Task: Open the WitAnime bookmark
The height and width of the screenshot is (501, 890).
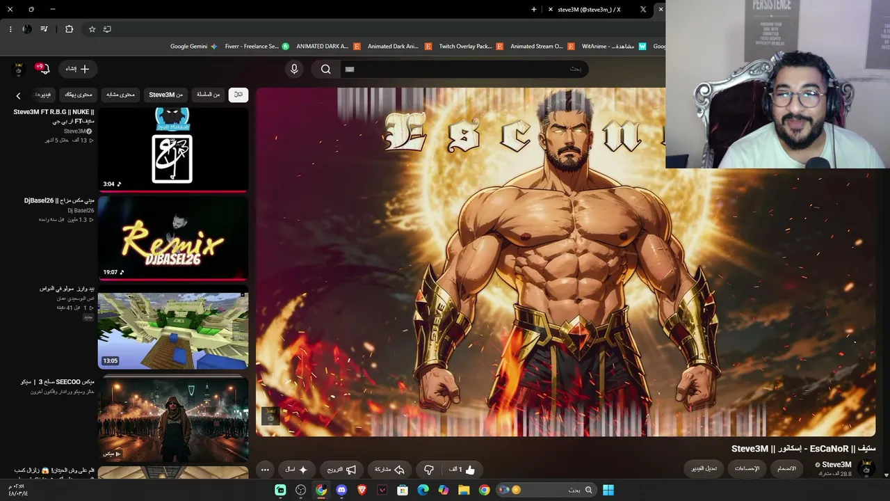Action: [x=614, y=47]
